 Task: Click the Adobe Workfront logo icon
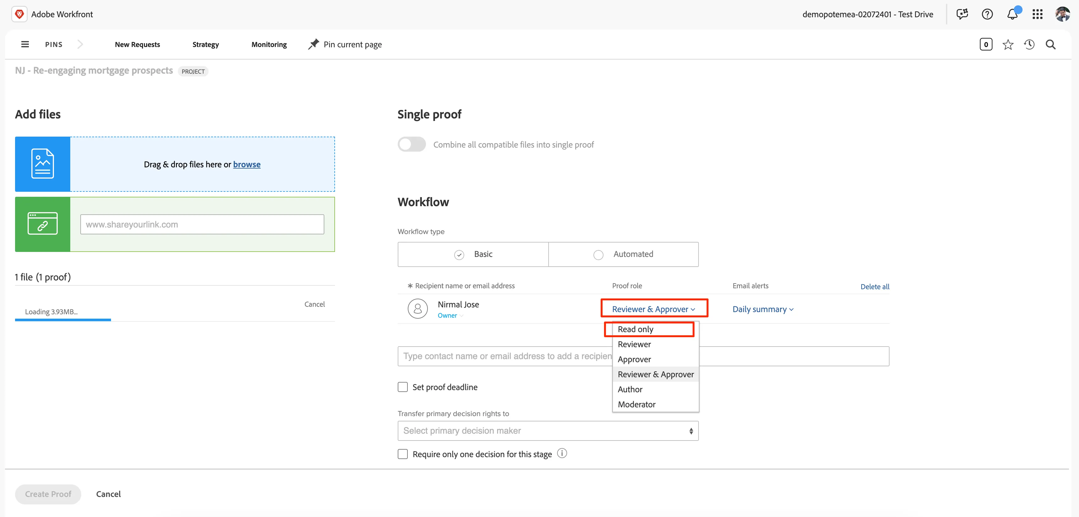19,14
